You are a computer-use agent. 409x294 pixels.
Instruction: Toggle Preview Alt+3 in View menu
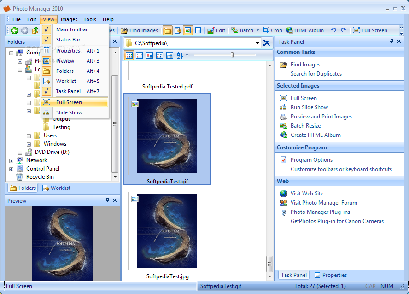(x=74, y=61)
